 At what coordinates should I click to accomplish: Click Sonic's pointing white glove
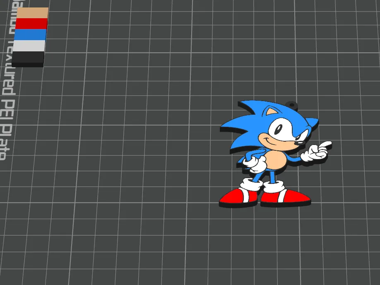click(x=316, y=151)
